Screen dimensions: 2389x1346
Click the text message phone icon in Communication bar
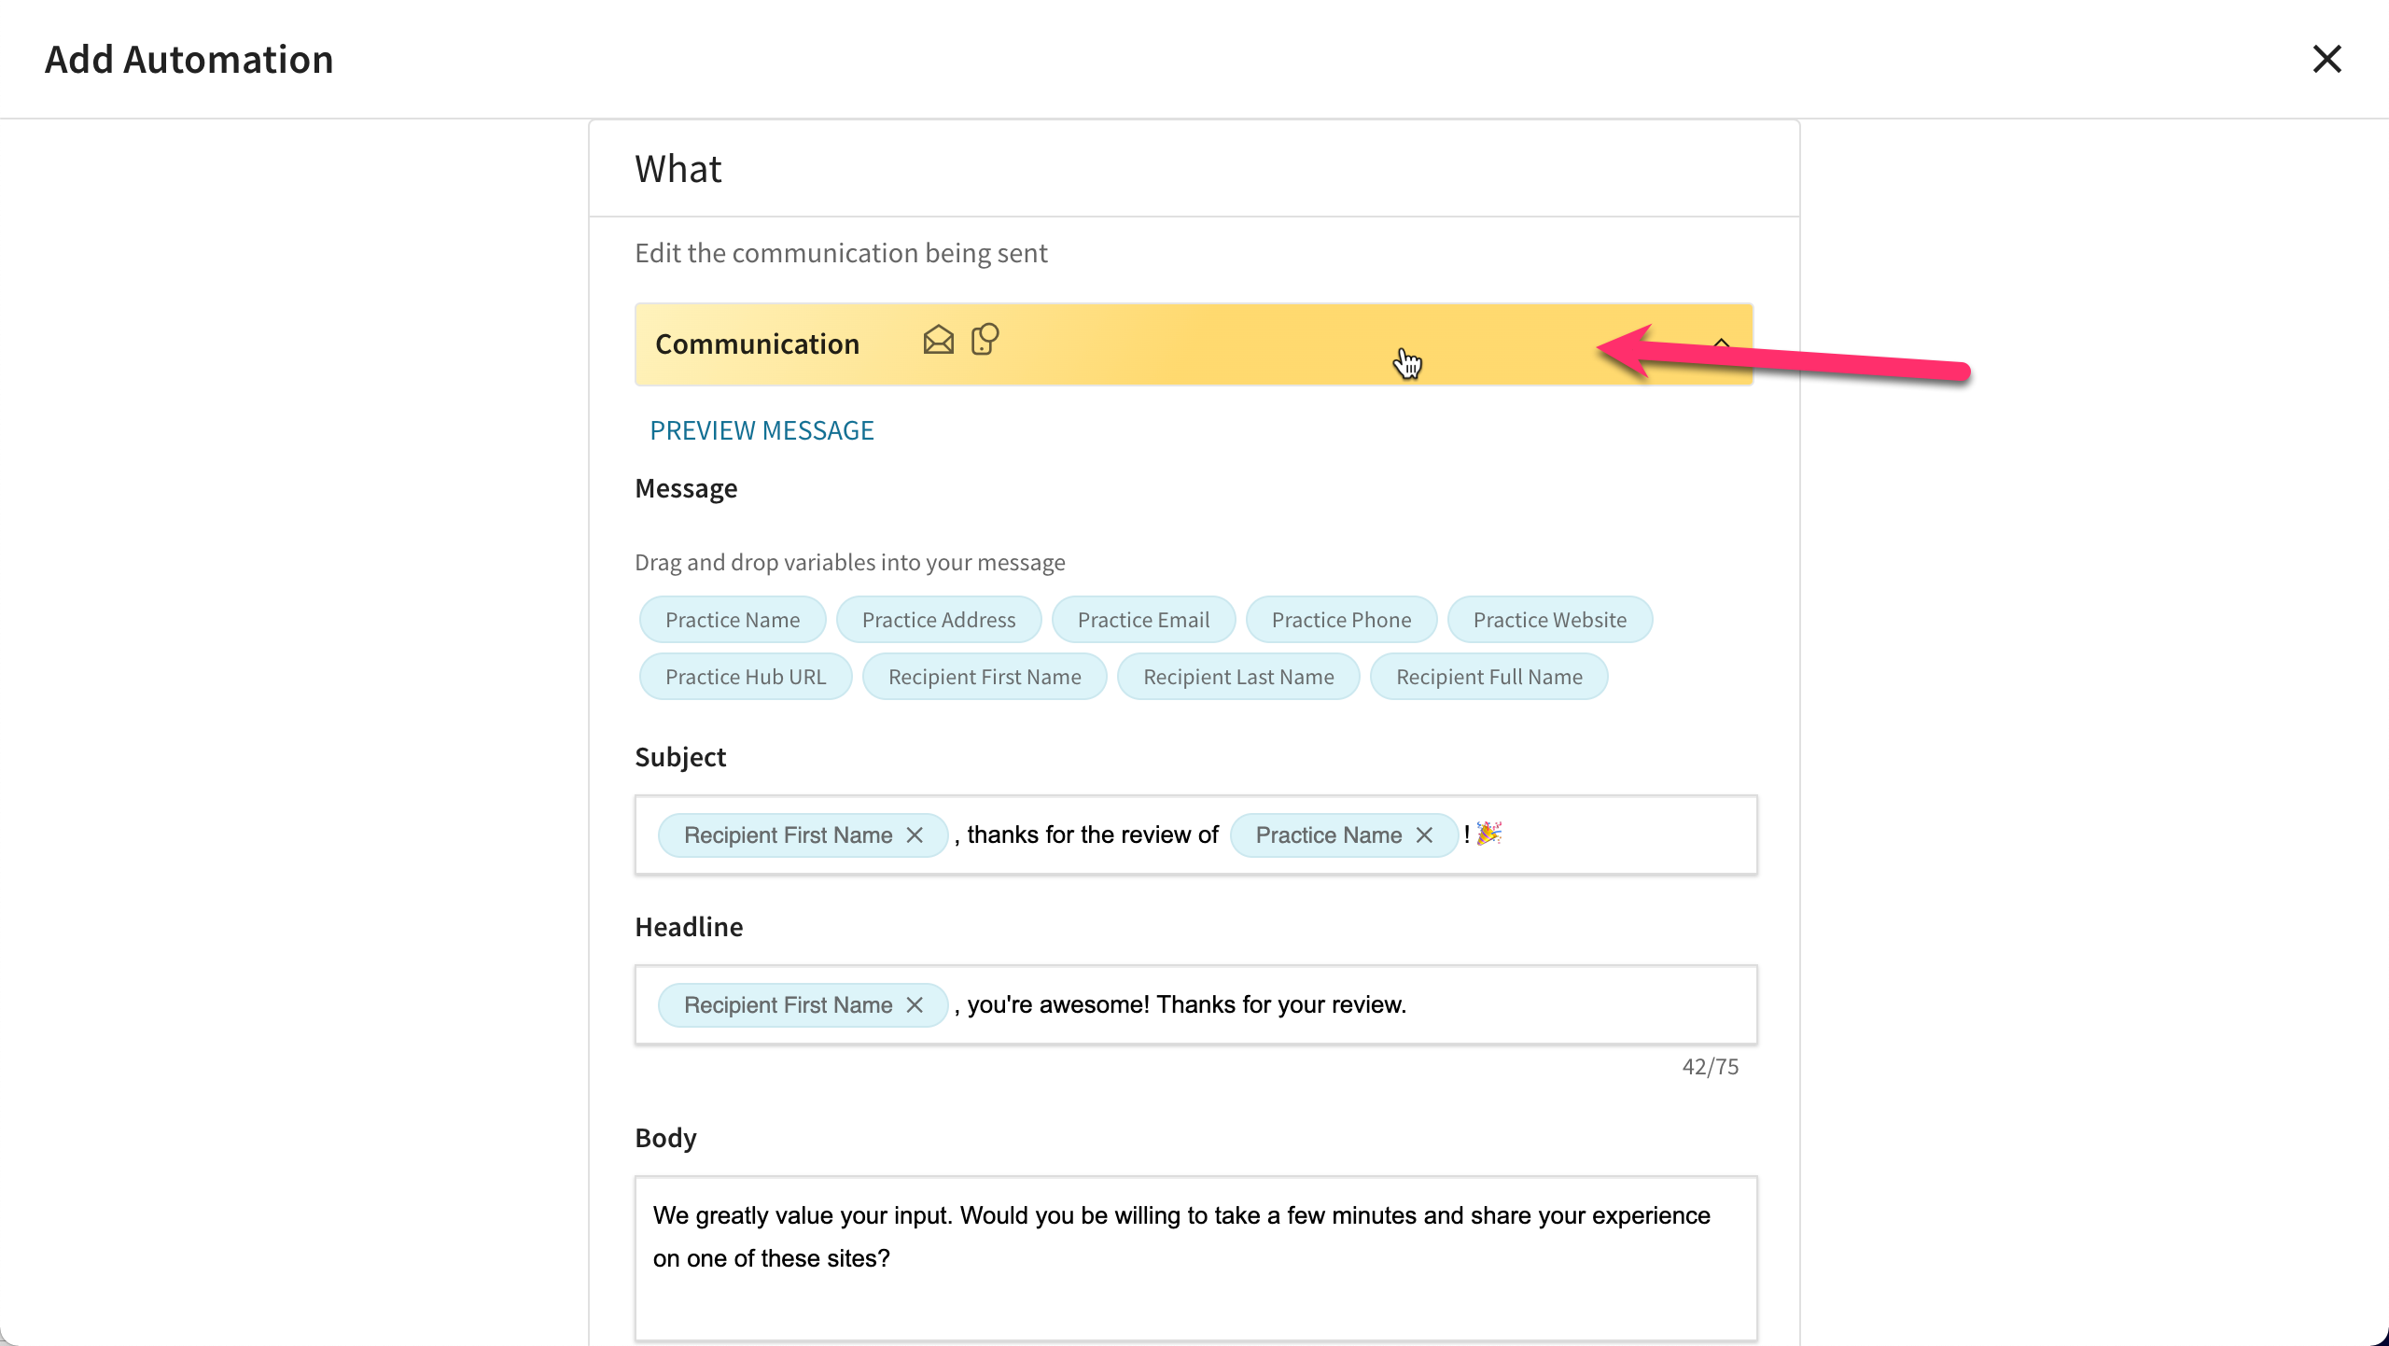pos(985,340)
